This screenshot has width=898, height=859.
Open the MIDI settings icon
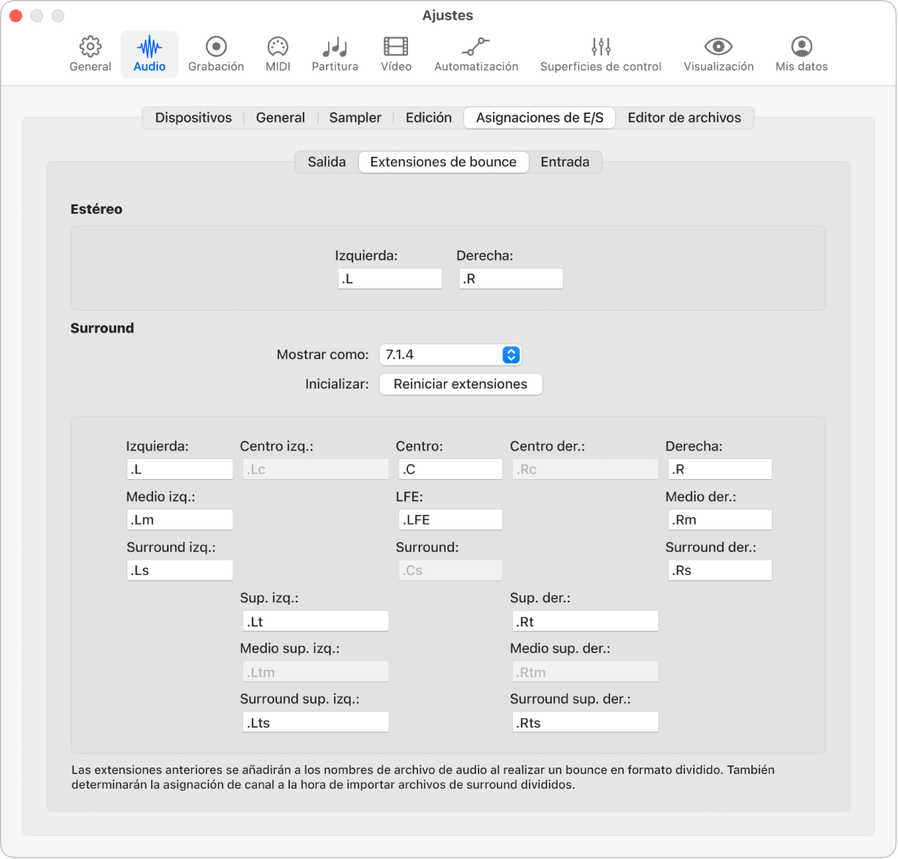[x=278, y=47]
